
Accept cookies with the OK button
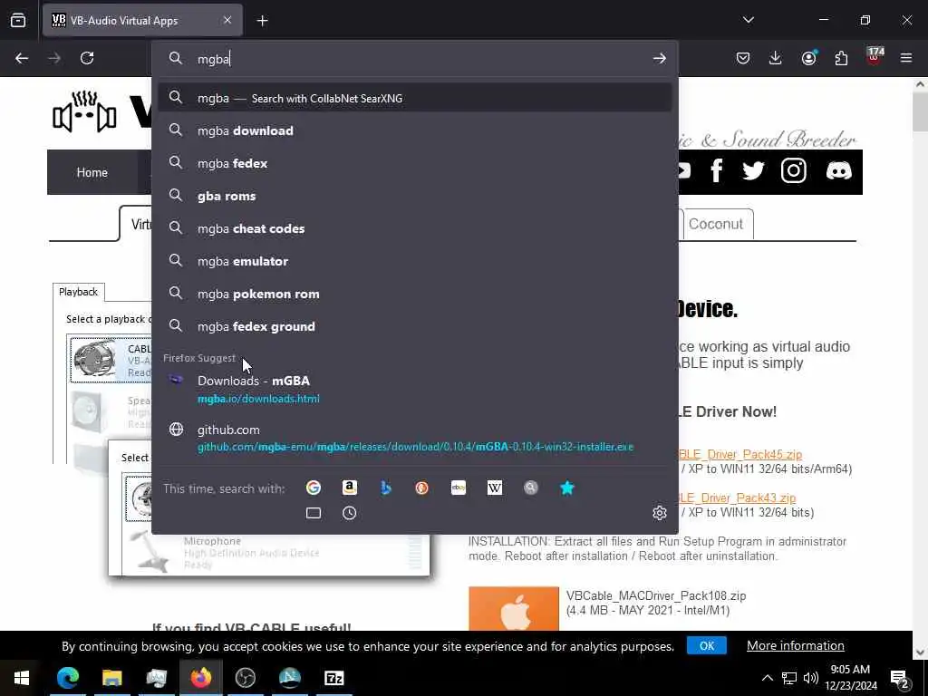(707, 645)
